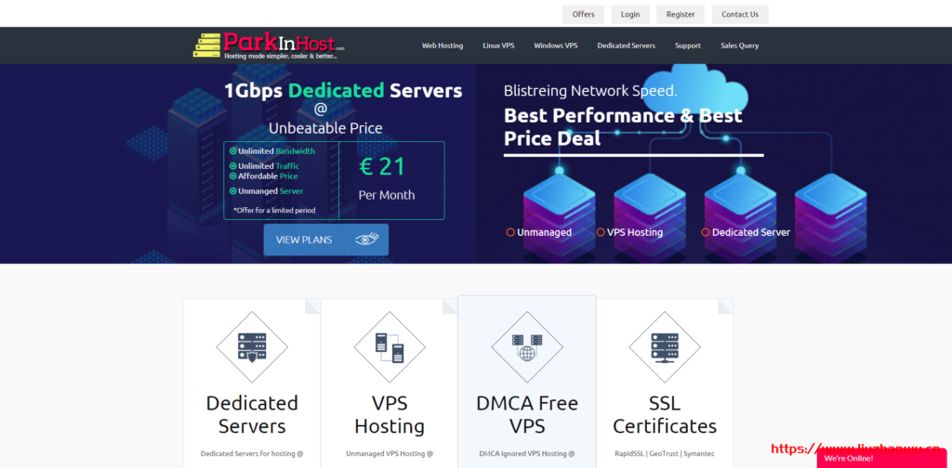Select the Unmanaged circle indicator
Image resolution: width=952 pixels, height=468 pixels.
coord(510,232)
